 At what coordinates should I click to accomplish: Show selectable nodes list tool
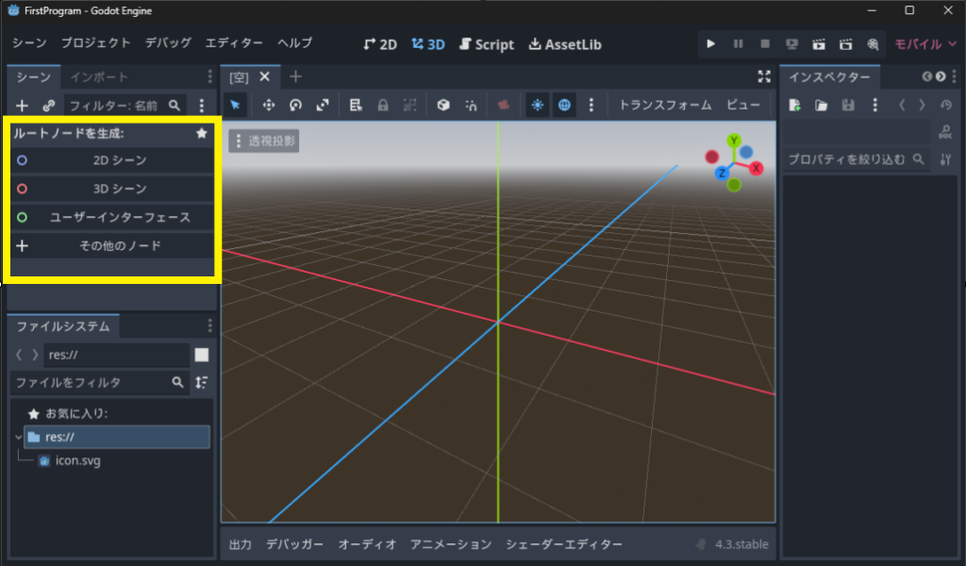coord(356,105)
